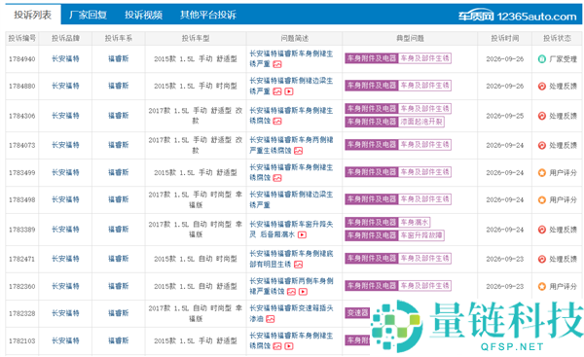The width and height of the screenshot is (584, 357).
Task: Switch to the 投诉列表 tab
Action: coord(33,15)
